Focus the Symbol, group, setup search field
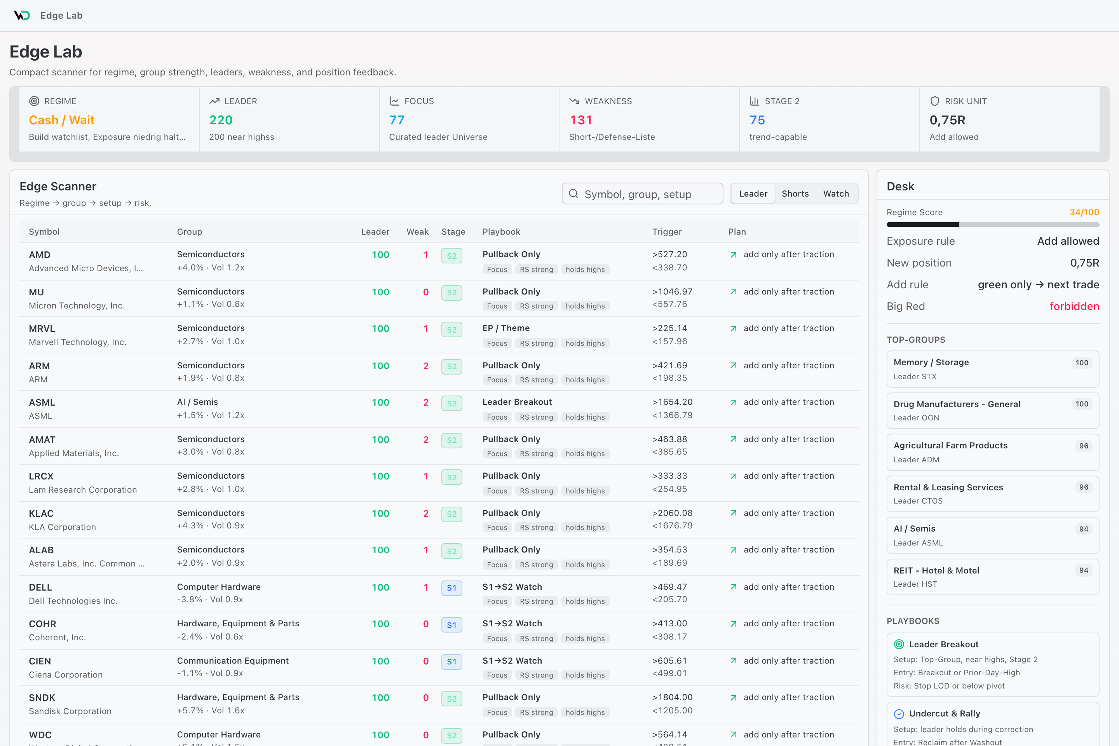Viewport: 1119px width, 746px height. [x=642, y=193]
